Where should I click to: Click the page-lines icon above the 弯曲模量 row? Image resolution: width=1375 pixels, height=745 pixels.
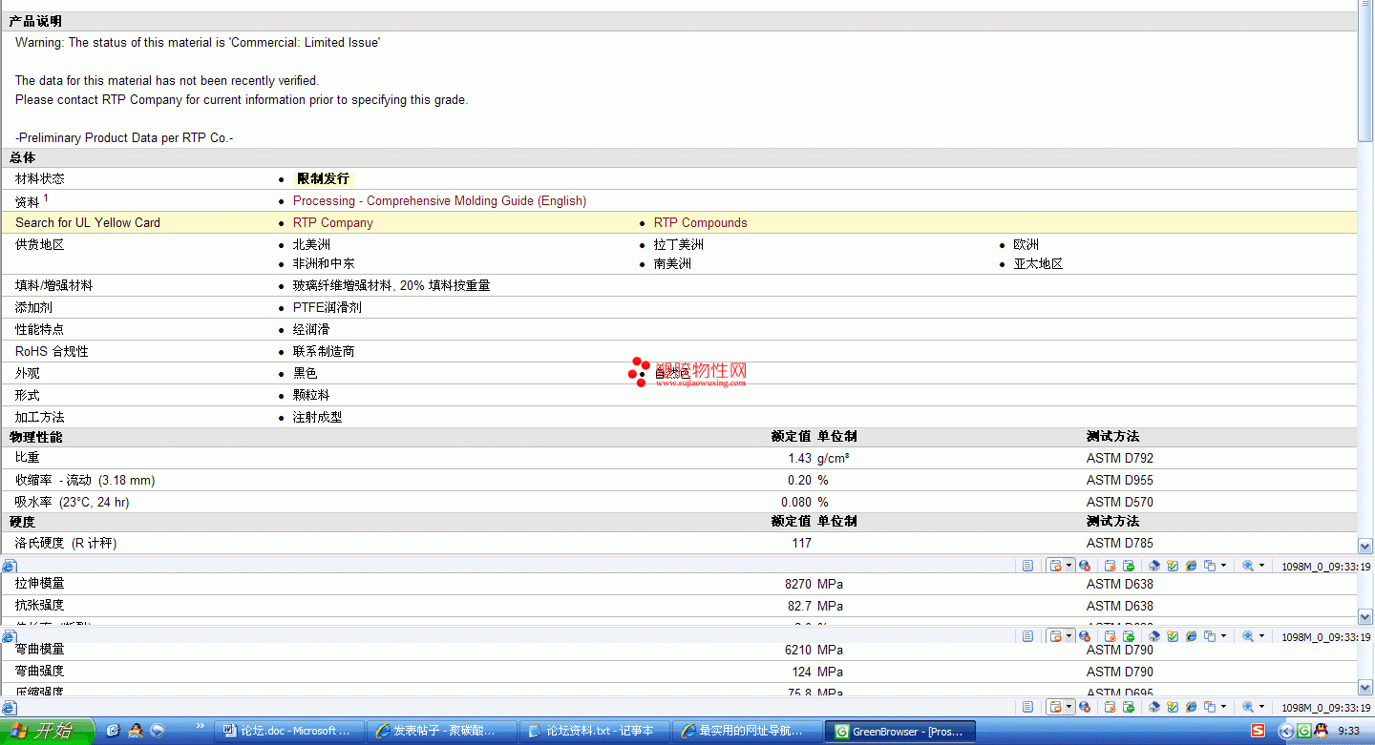pos(1027,636)
